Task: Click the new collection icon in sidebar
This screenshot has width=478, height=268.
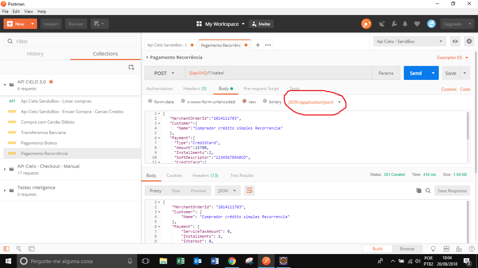Action: coord(132,67)
